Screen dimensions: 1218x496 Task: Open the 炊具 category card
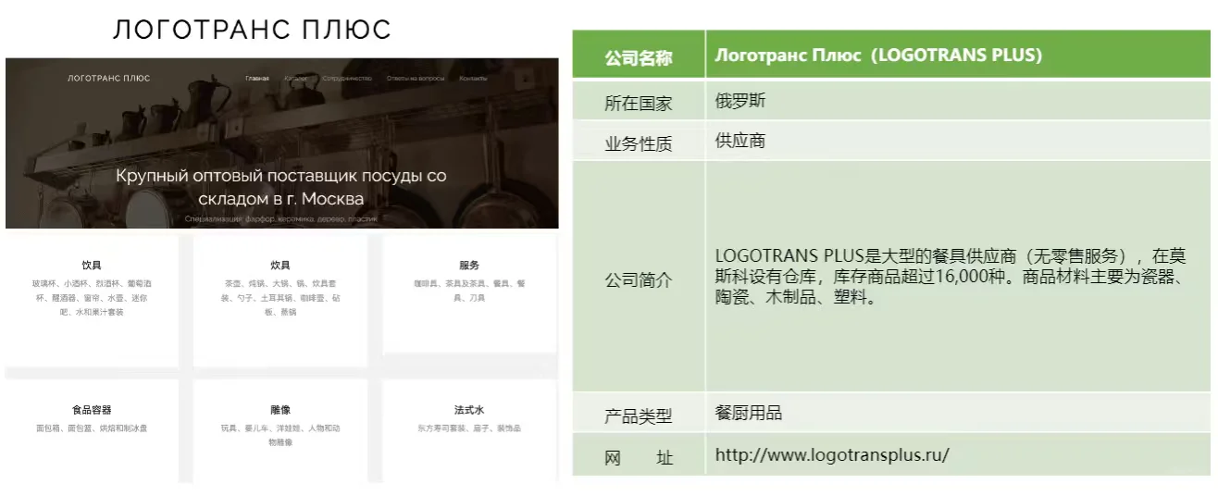point(280,301)
